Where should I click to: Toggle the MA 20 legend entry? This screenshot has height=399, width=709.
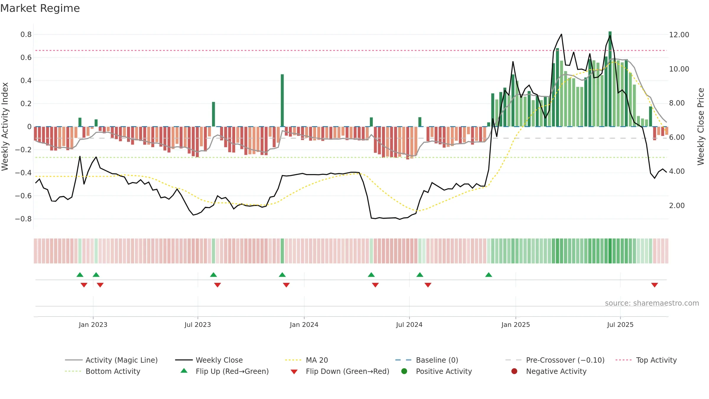coord(306,360)
